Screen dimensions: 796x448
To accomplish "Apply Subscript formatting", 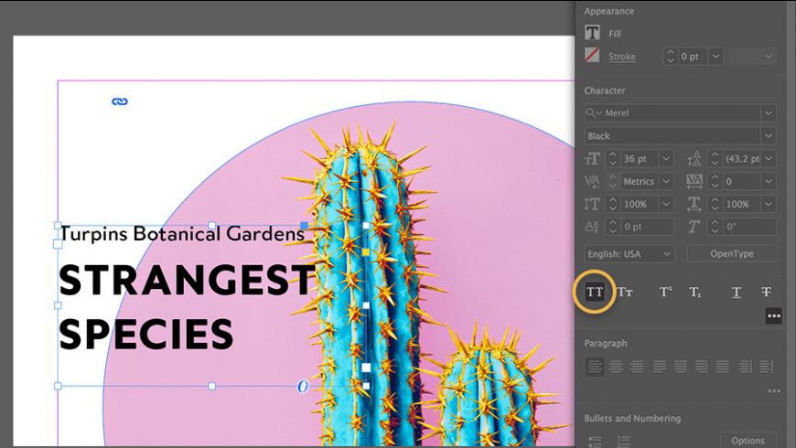I will 695,293.
